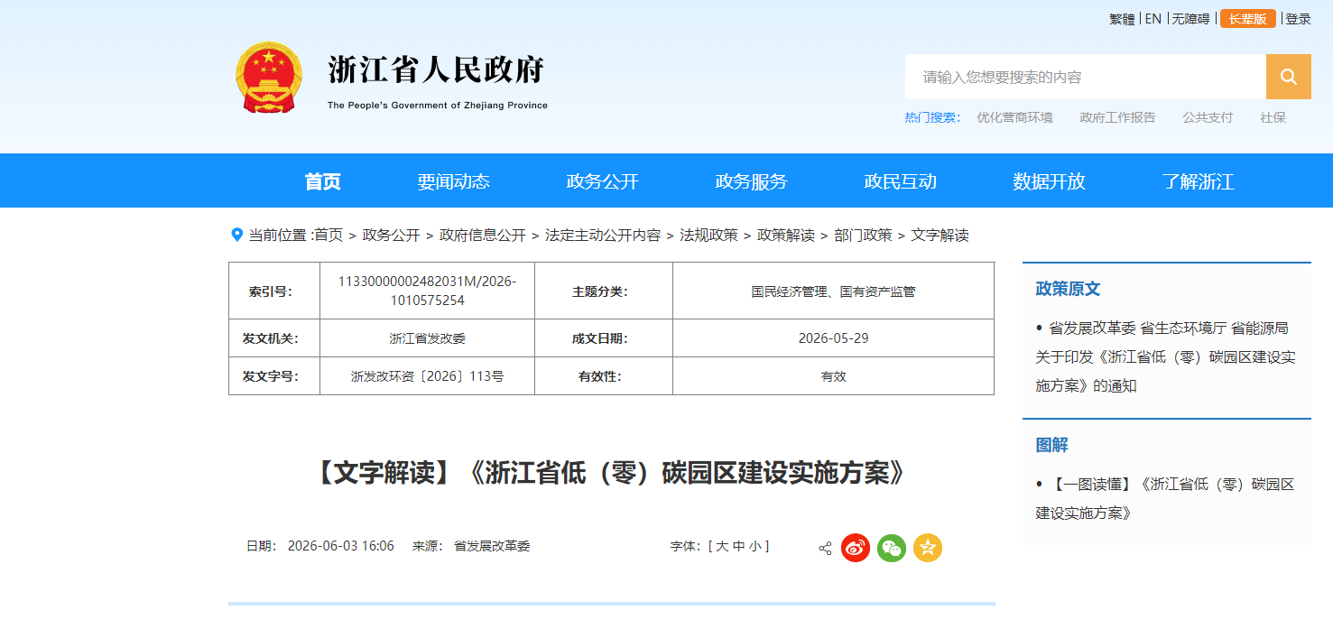Open the 一图读懂 graphic interpretation link
Image resolution: width=1333 pixels, height=629 pixels.
coord(1165,498)
